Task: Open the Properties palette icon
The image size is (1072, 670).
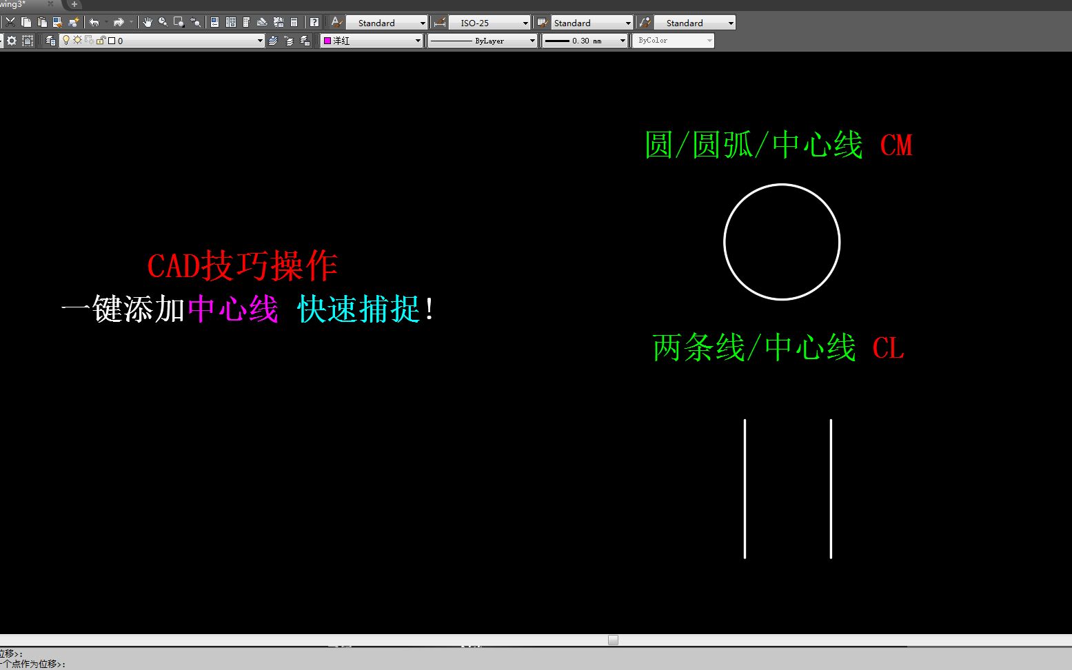Action: point(214,22)
